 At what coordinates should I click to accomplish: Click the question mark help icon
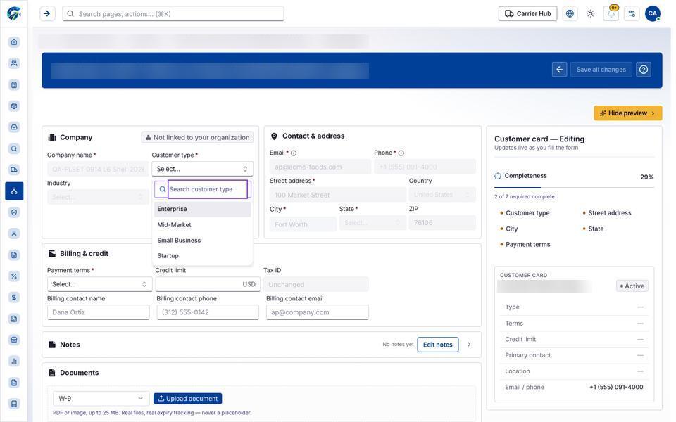coord(644,70)
